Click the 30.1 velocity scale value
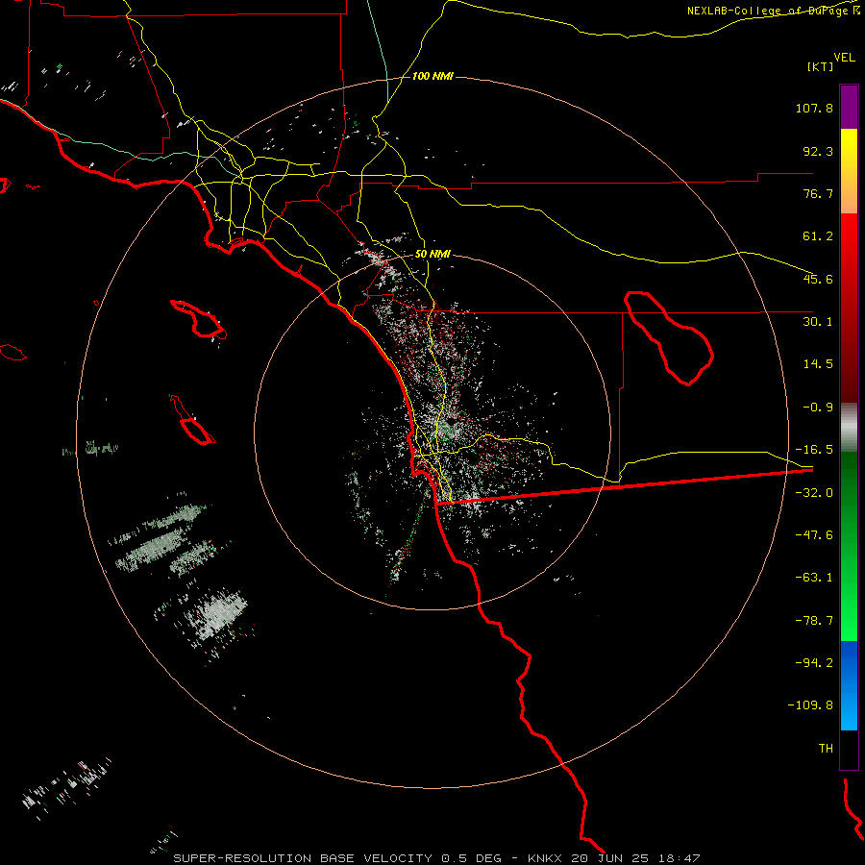Screen dimensions: 865x865 click(818, 322)
